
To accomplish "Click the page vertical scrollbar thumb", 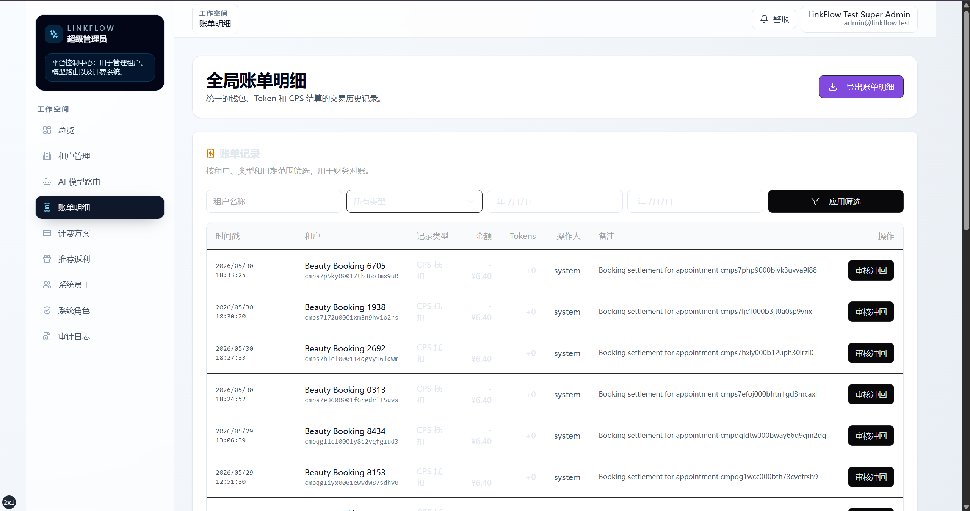I will (966, 121).
